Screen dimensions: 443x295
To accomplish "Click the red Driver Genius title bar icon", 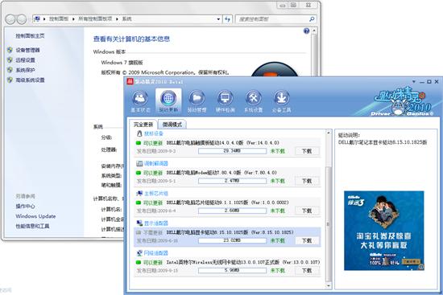I will pyautogui.click(x=130, y=81).
